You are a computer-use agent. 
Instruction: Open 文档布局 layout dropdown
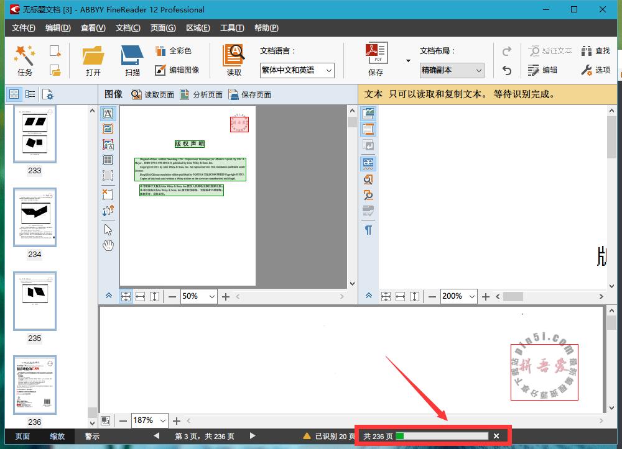pyautogui.click(x=452, y=70)
